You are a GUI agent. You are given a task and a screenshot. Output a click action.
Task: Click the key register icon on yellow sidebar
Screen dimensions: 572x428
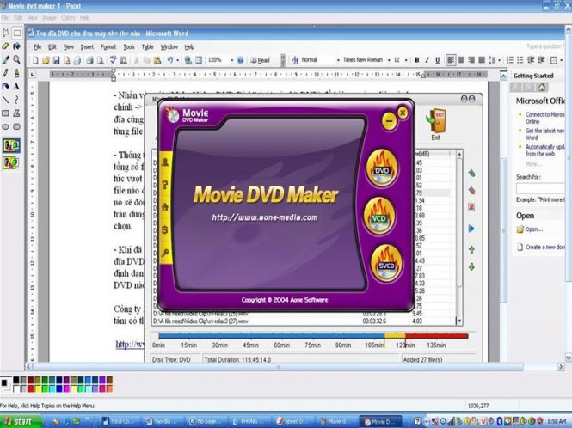coord(165,253)
